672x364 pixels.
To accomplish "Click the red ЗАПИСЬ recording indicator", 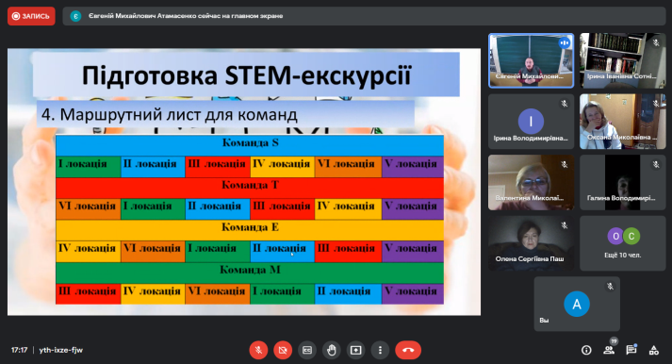I will (31, 16).
